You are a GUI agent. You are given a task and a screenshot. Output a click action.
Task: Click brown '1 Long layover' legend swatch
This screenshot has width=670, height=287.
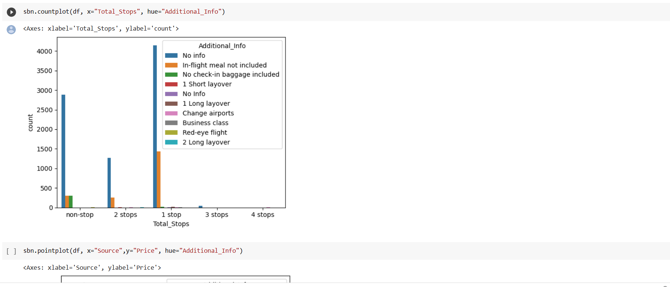pos(171,104)
